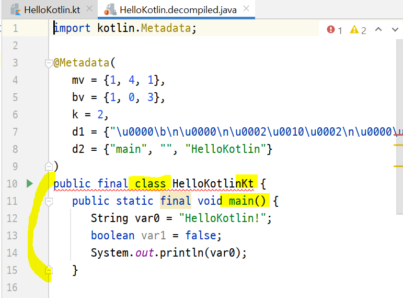Click the vertical editor scrollbar
The width and height of the screenshot is (403, 298).
(x=399, y=127)
